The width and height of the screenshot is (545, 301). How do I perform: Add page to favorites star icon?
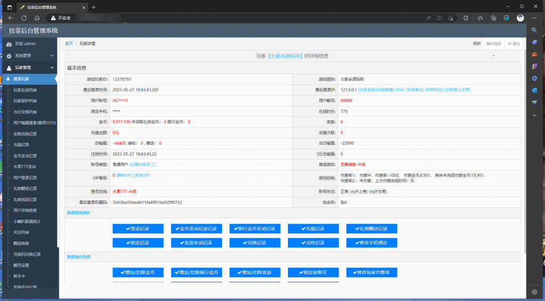(451, 18)
